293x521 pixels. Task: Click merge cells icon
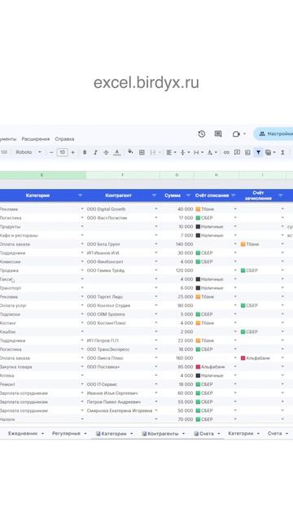click(153, 152)
